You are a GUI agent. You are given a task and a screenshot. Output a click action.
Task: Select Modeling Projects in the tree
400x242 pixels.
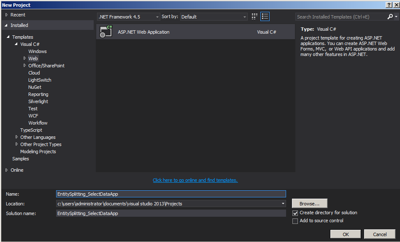[38, 152]
